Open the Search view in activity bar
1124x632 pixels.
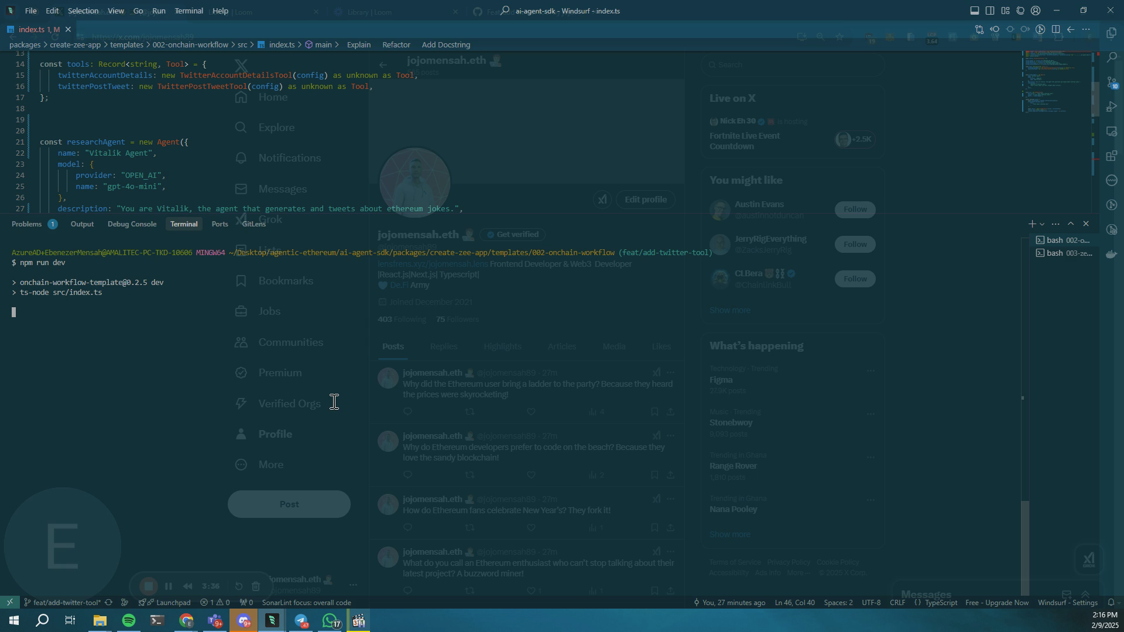point(1112,57)
